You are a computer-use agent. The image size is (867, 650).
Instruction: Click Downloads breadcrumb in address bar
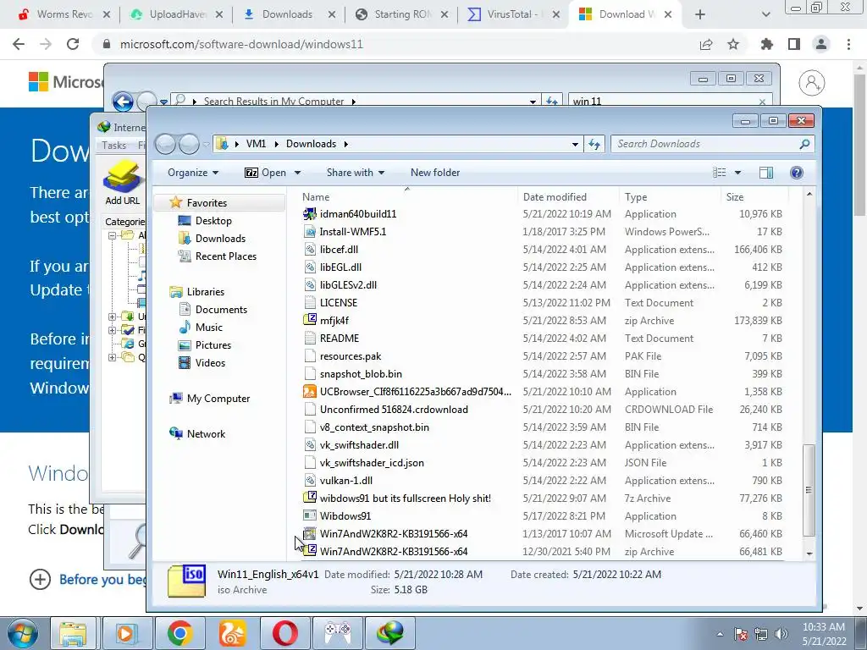point(311,144)
